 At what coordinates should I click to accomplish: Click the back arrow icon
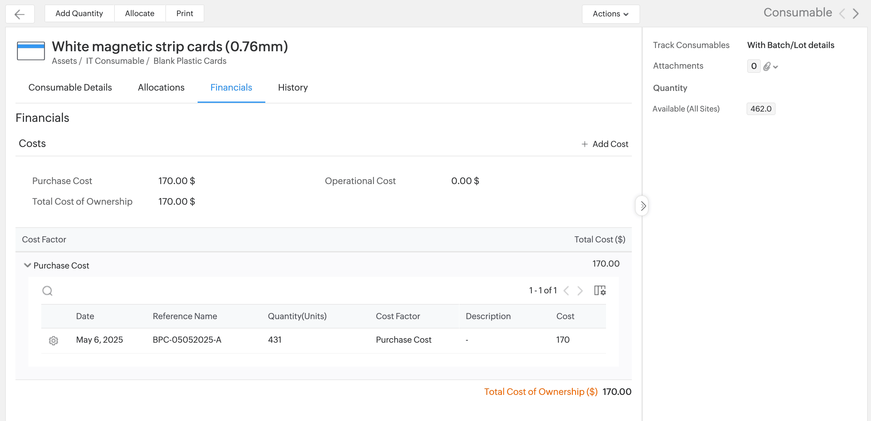[x=20, y=14]
